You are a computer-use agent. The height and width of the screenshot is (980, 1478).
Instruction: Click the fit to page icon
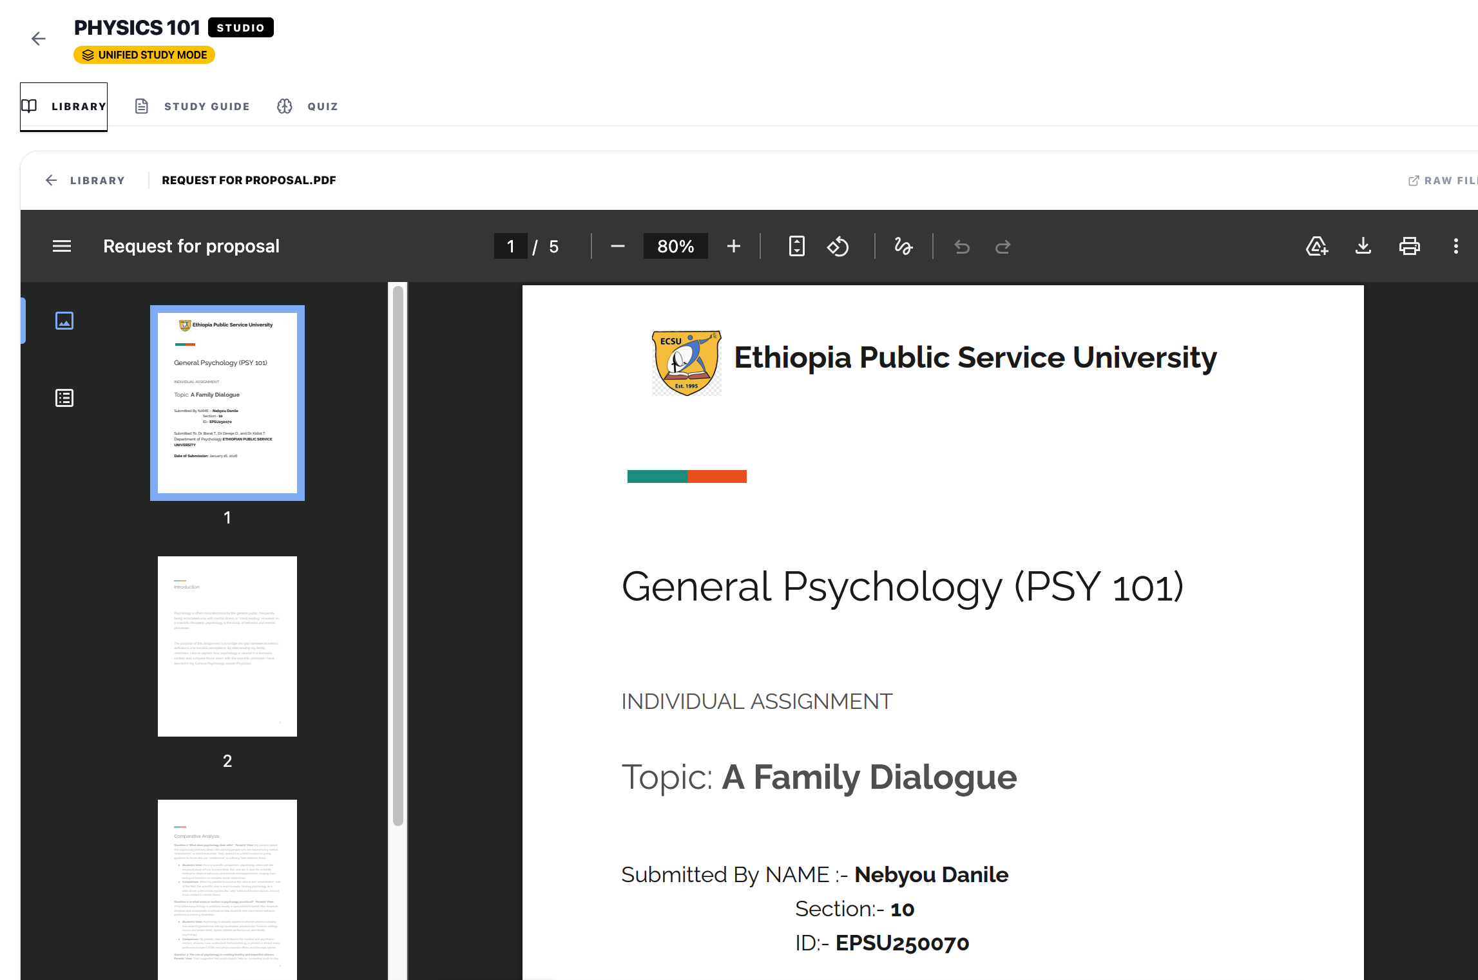coord(796,246)
